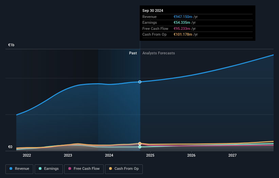Click the Sep 30 2024 tooltip date

(x=153, y=11)
